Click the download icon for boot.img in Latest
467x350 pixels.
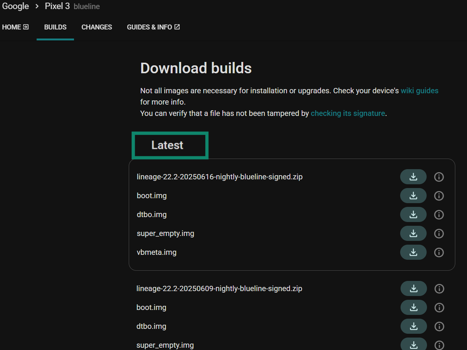pyautogui.click(x=413, y=195)
